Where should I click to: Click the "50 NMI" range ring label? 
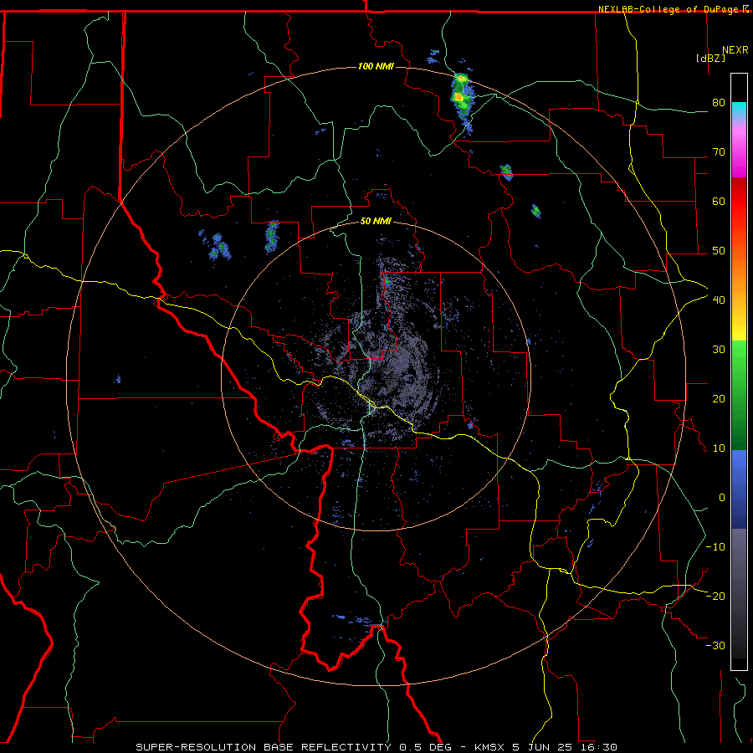point(376,221)
